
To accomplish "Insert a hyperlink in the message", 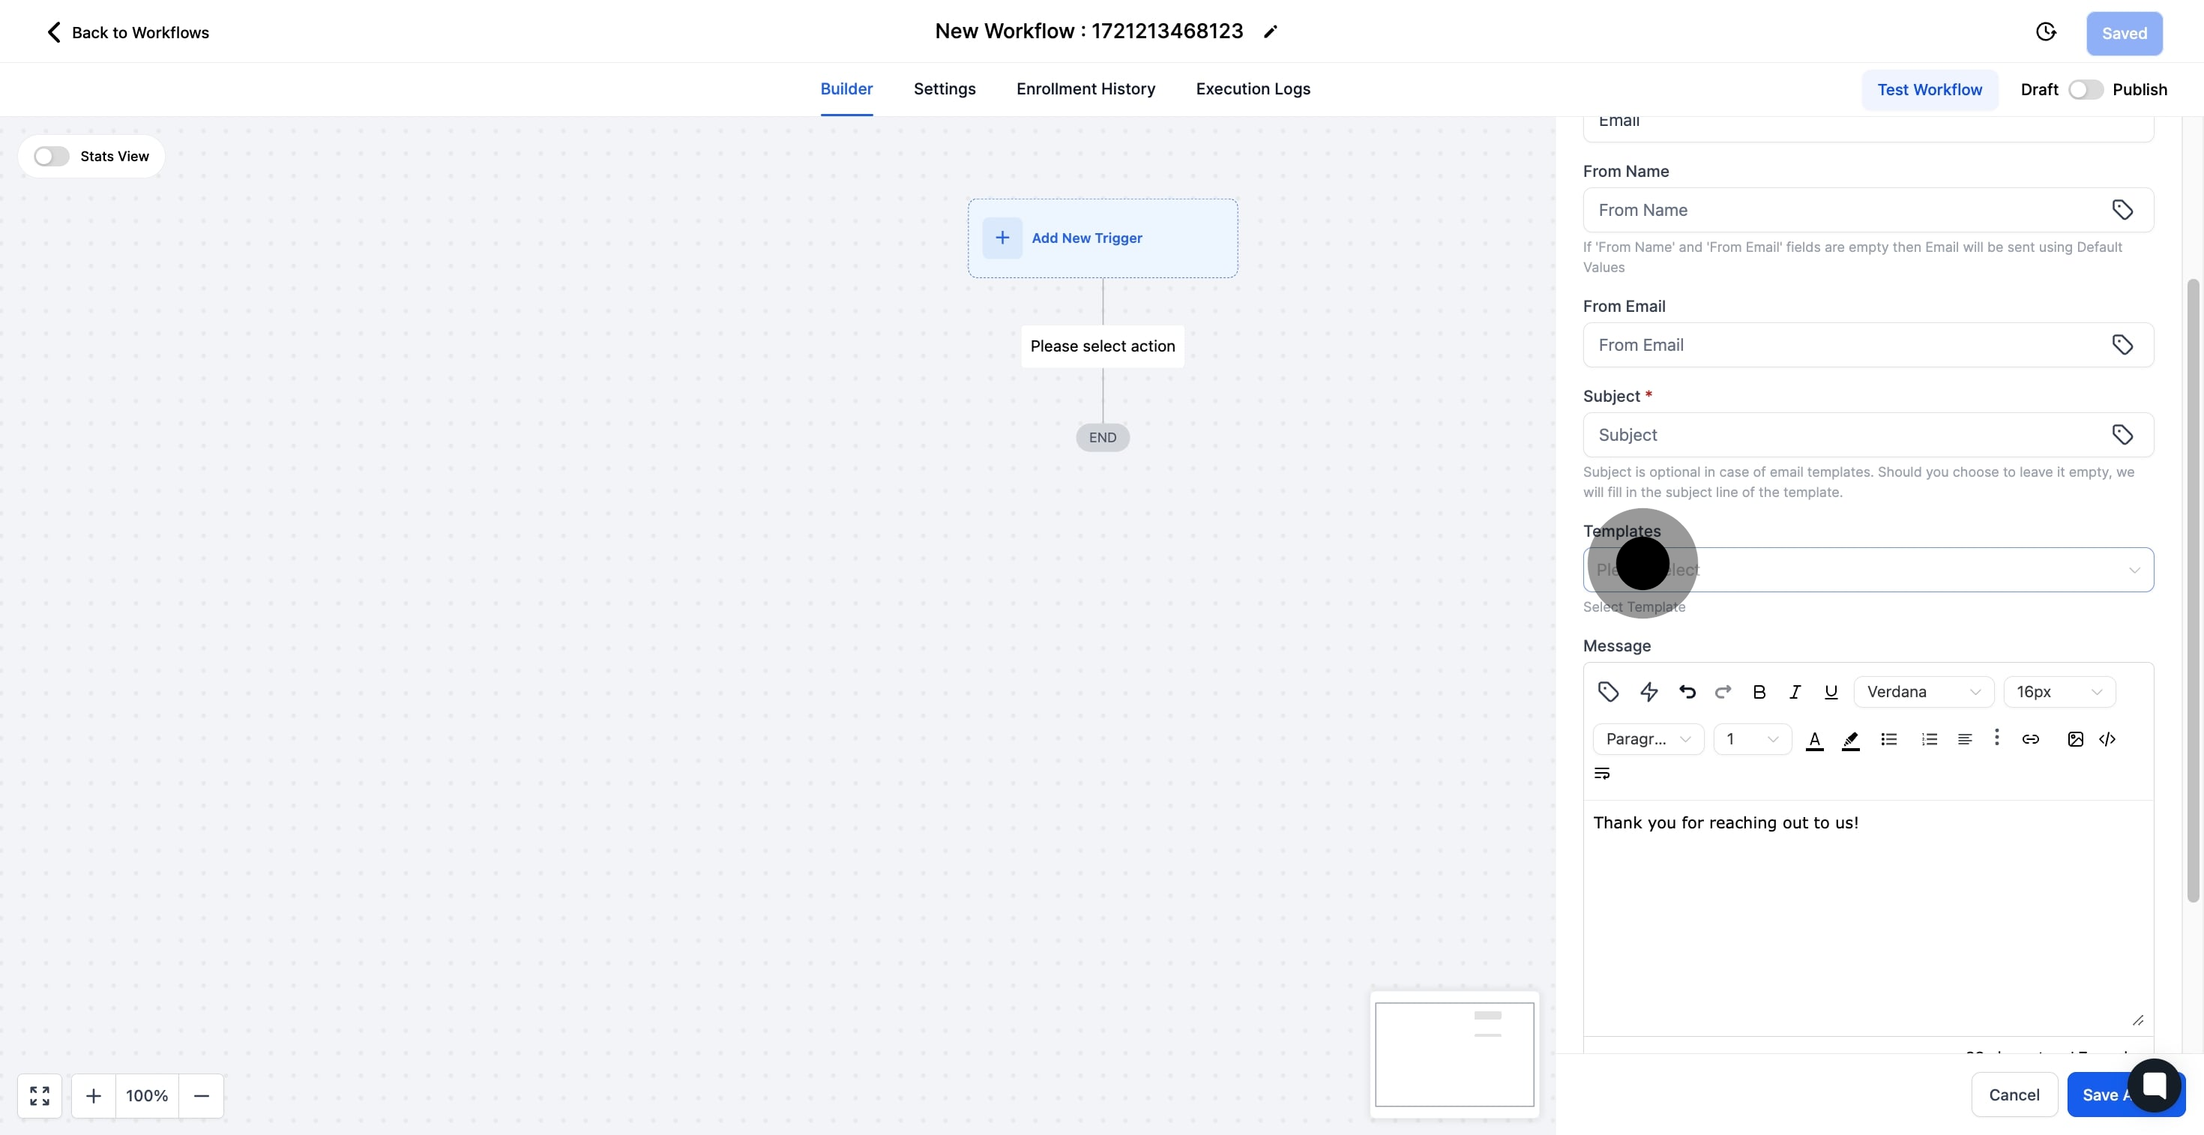I will [x=2030, y=739].
